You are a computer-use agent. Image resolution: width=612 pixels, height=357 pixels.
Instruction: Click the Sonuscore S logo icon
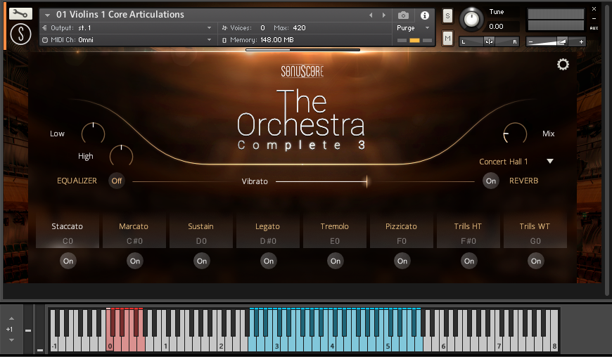20,34
